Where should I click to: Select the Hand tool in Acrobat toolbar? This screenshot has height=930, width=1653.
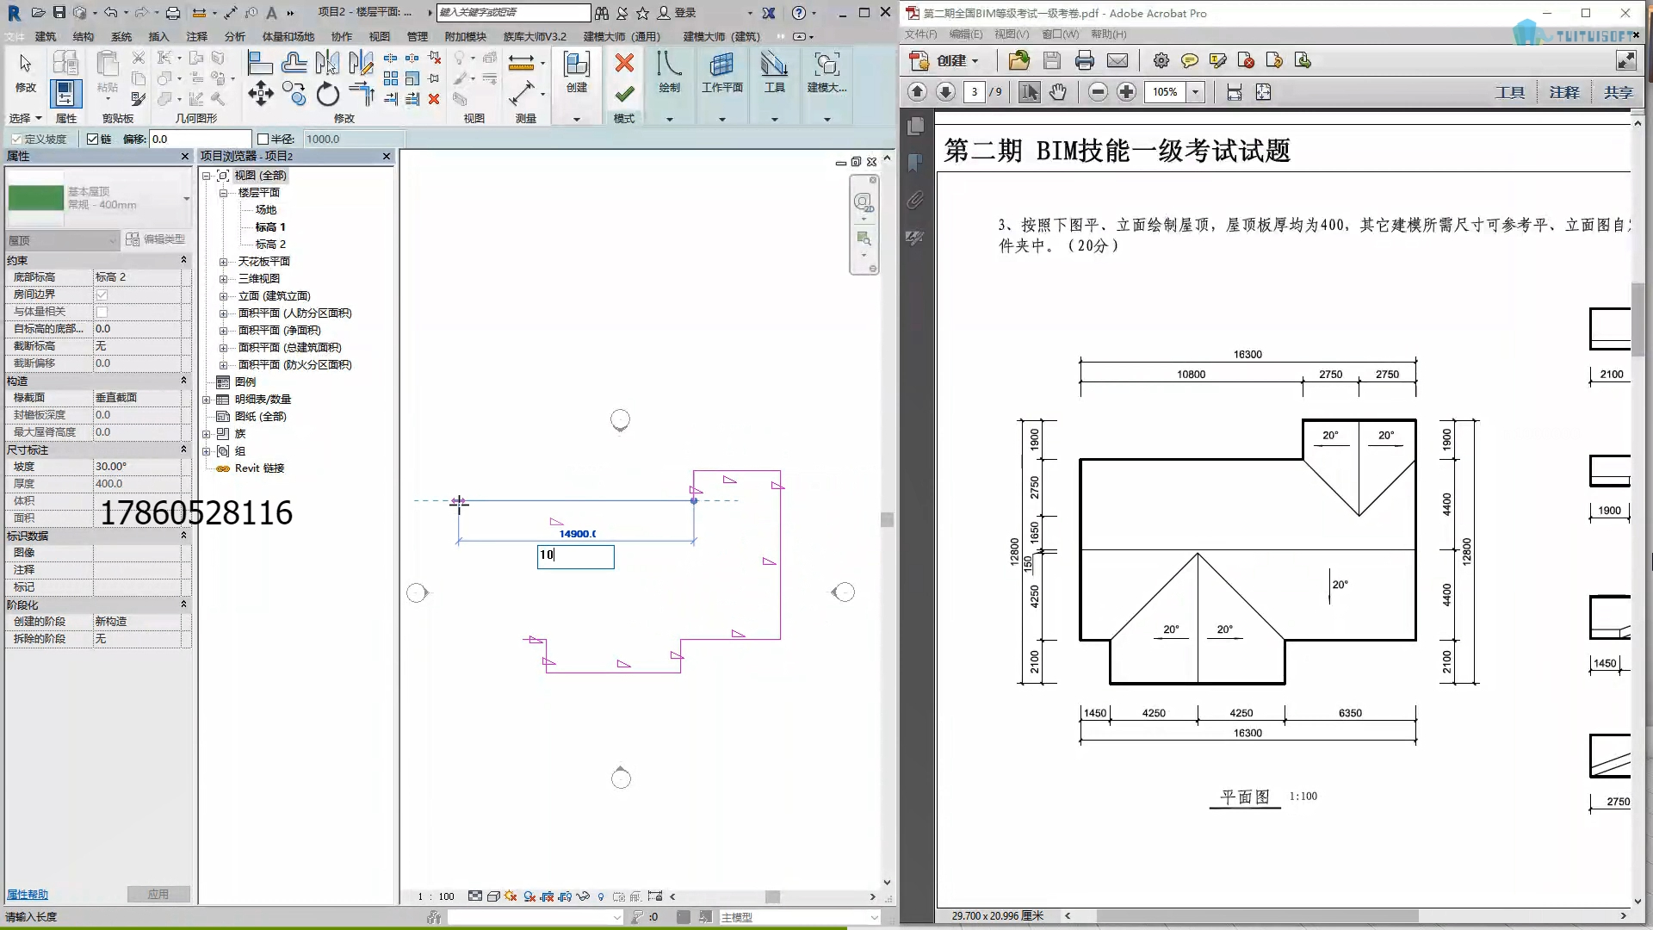point(1058,92)
